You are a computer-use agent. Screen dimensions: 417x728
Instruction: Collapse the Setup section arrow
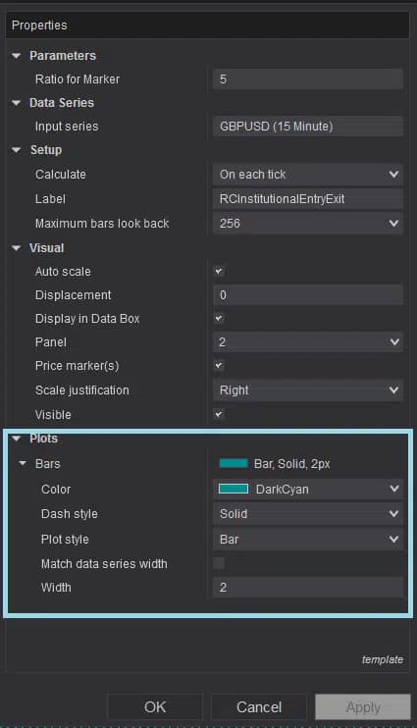pos(17,150)
